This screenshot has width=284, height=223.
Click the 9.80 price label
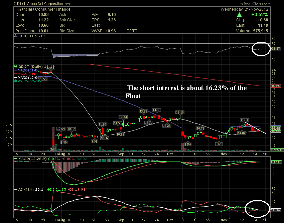click(x=64, y=142)
